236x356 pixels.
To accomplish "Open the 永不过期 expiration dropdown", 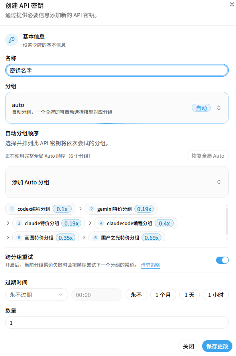I will click(x=37, y=295).
